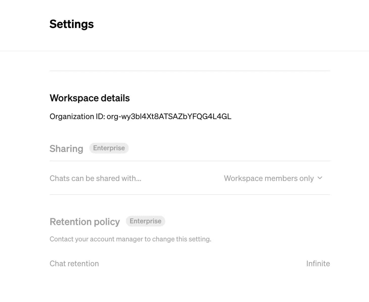
Task: Click the Settings page title
Action: (72, 24)
